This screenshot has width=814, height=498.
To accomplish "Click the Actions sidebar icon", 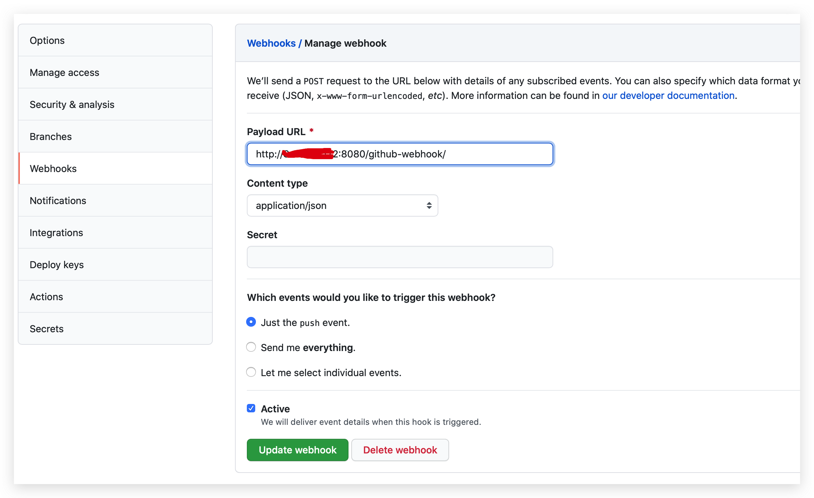I will click(x=47, y=297).
